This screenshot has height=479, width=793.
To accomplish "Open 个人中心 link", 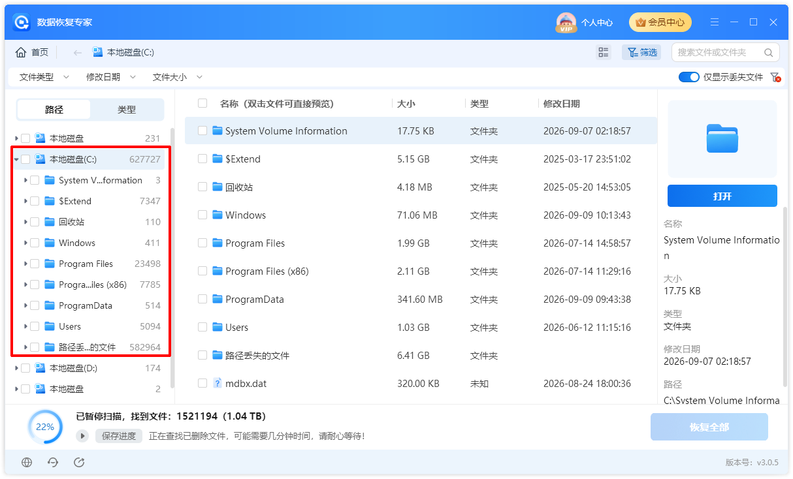I will [597, 22].
